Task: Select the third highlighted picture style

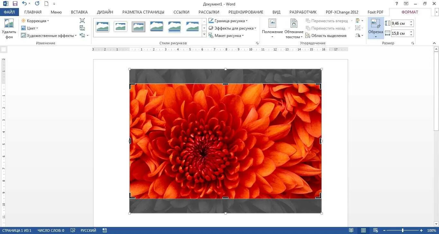Action: coord(139,27)
